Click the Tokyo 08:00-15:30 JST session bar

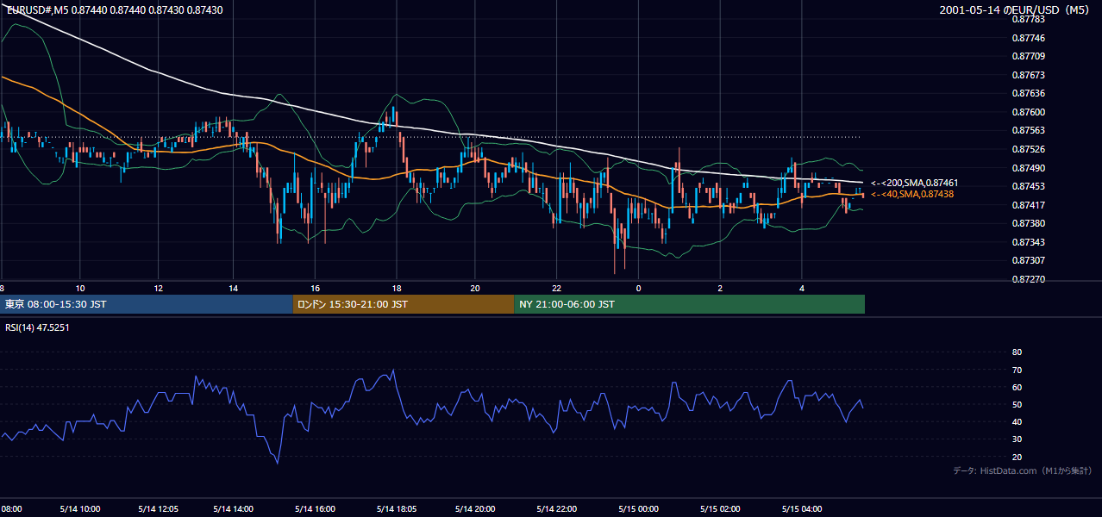tap(147, 304)
